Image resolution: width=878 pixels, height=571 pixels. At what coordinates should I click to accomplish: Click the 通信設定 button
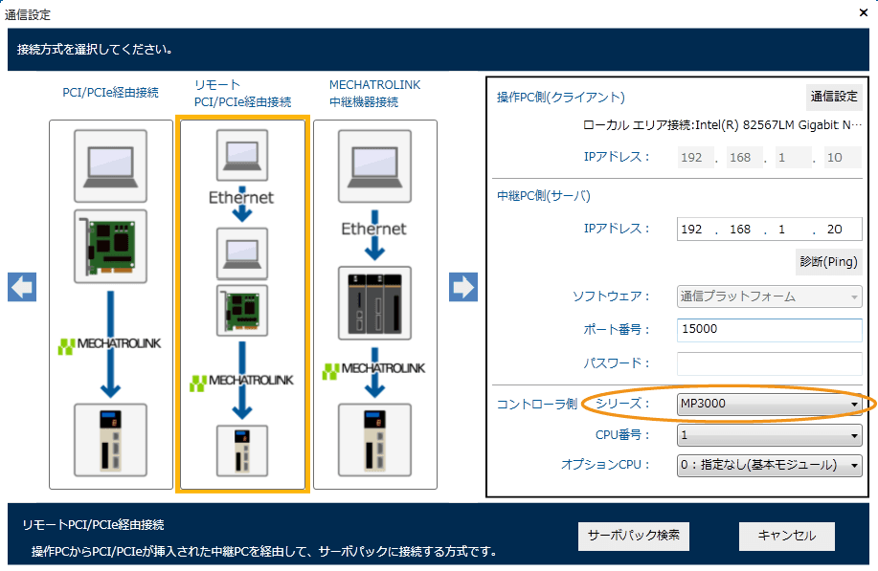pyautogui.click(x=834, y=97)
